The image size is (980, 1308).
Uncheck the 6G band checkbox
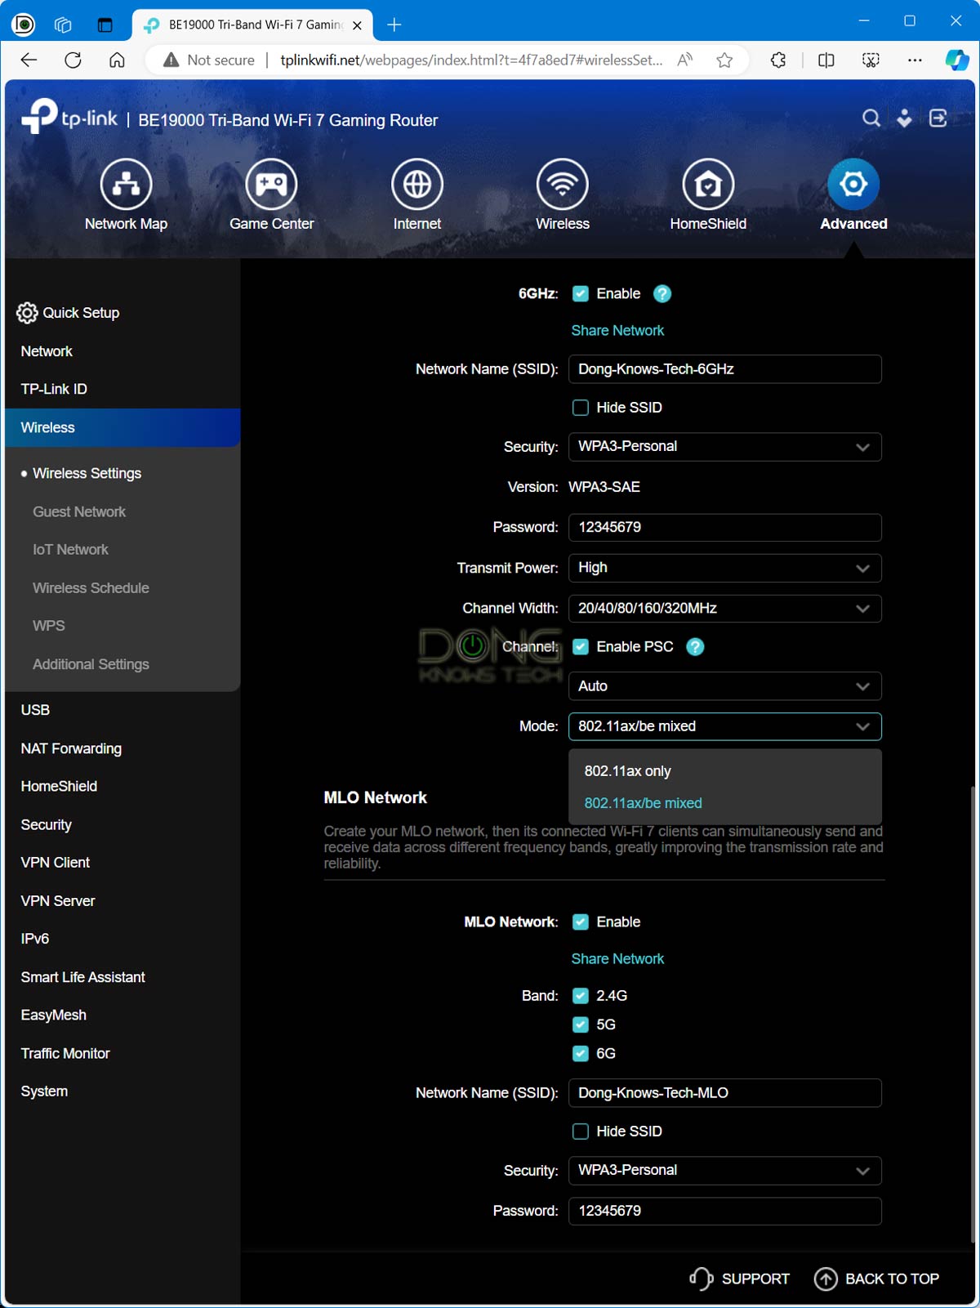coord(581,1054)
